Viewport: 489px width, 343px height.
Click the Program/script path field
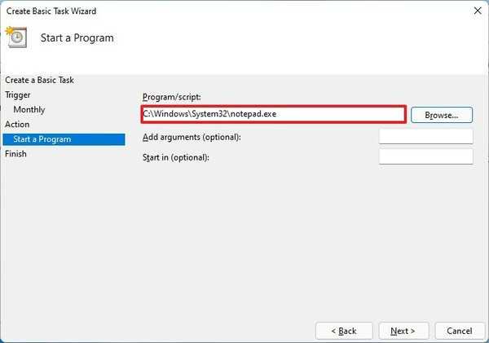pyautogui.click(x=273, y=114)
